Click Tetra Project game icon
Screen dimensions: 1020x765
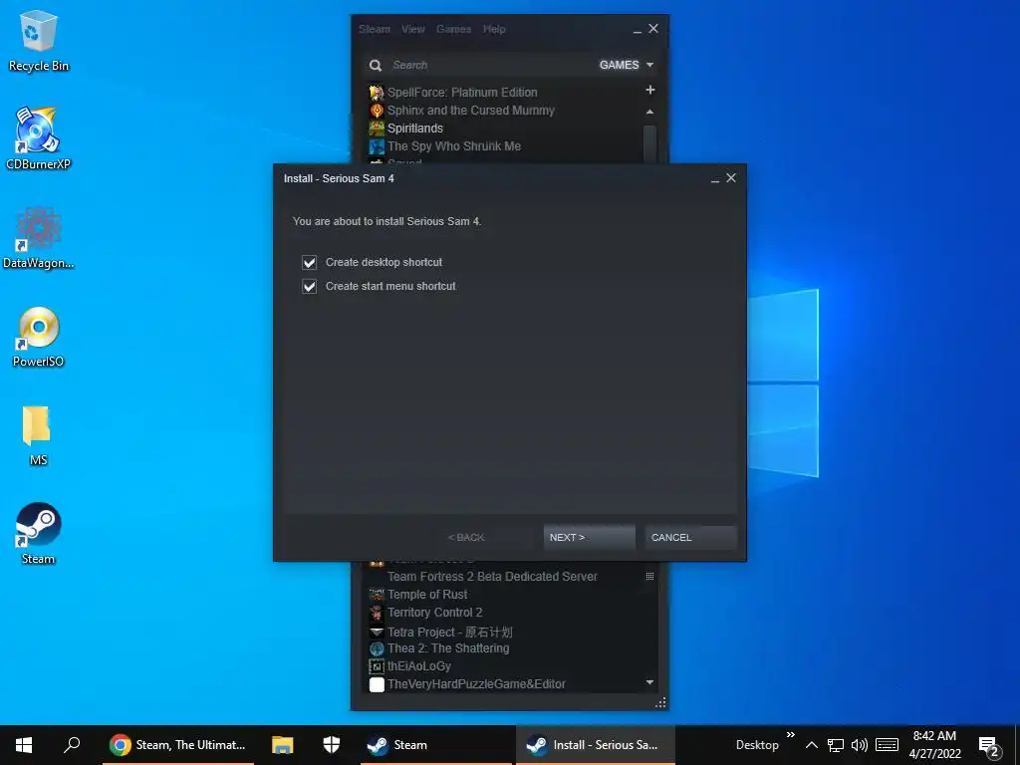(x=377, y=632)
